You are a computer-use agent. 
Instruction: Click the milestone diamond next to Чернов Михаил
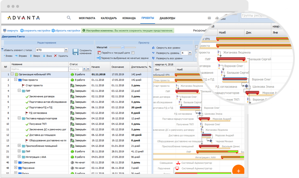[x=211, y=141]
